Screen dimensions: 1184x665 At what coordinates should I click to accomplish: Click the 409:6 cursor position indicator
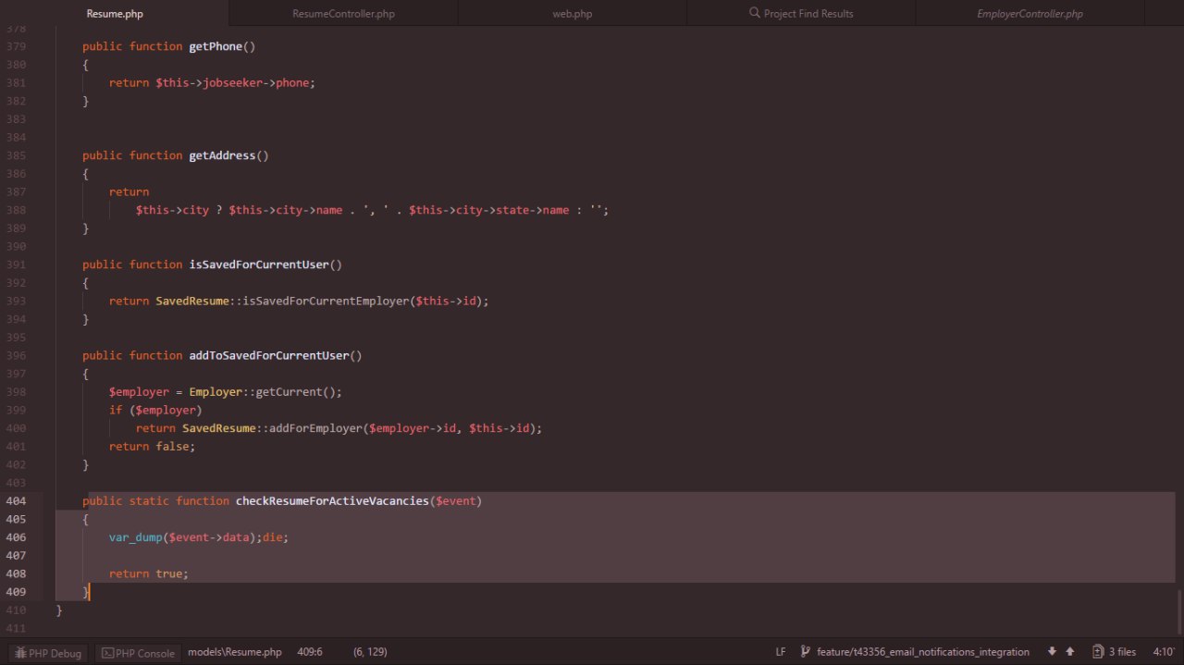310,652
